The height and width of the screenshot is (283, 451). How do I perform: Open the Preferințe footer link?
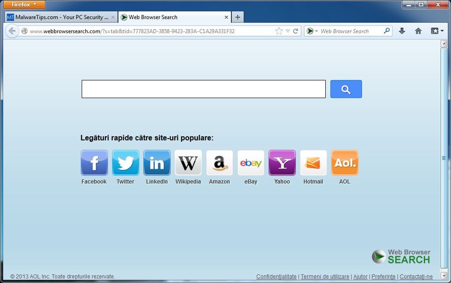pyautogui.click(x=384, y=276)
